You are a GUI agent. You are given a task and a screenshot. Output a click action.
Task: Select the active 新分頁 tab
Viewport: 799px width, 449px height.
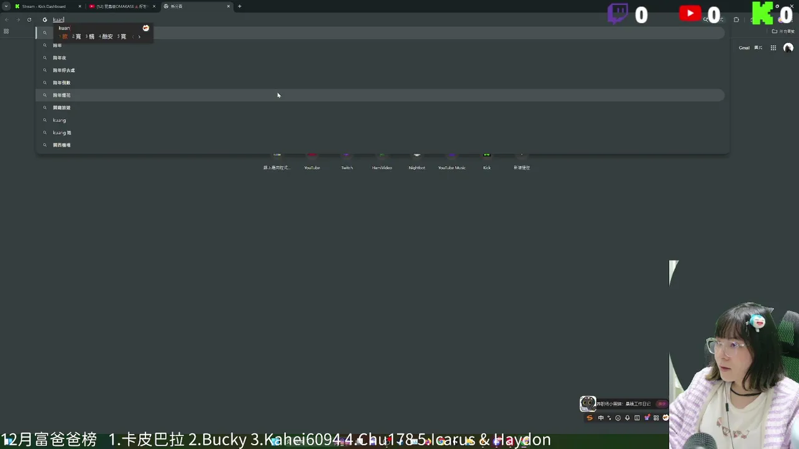coord(197,6)
